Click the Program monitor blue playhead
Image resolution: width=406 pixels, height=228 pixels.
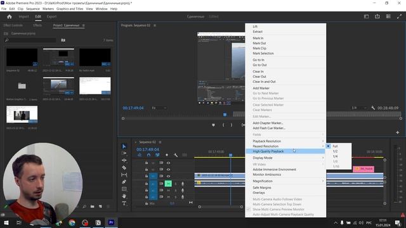coord(225,115)
